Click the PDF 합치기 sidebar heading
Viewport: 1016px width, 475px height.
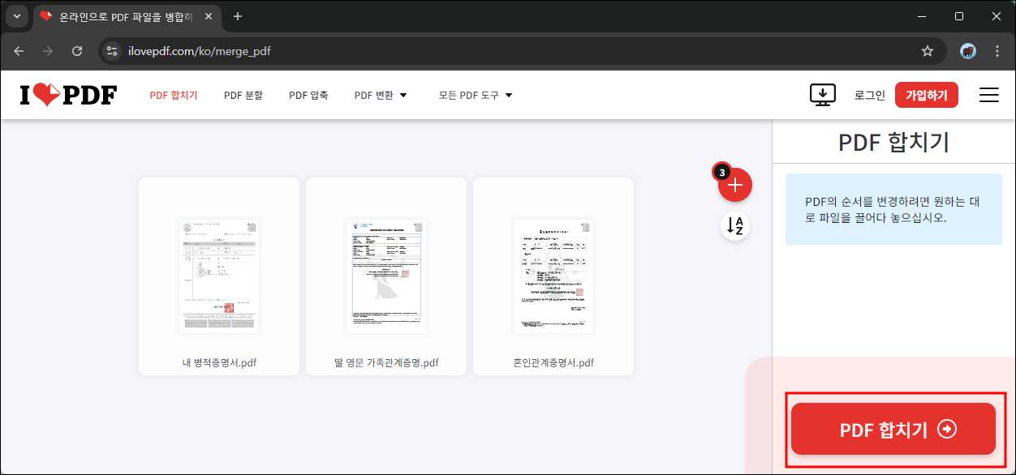click(x=893, y=143)
